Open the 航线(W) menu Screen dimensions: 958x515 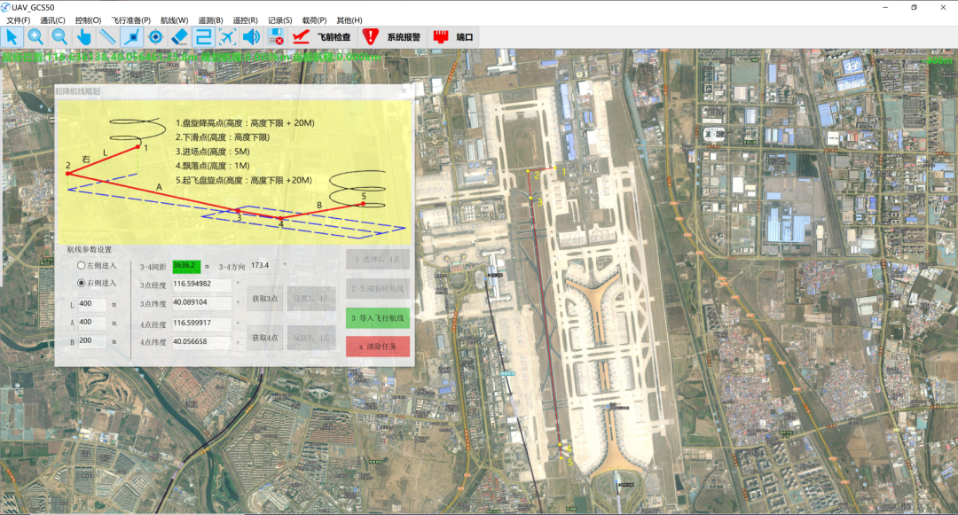[x=175, y=20]
